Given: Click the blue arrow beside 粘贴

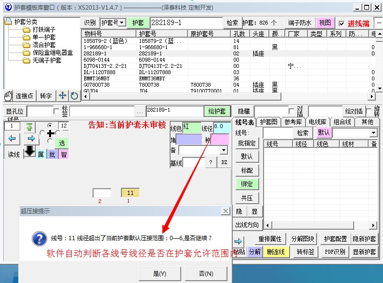Looking at the screenshot, I should pos(238,241).
